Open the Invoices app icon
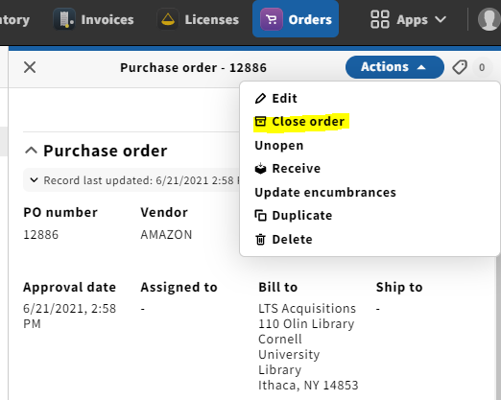This screenshot has height=400, width=501. point(64,19)
